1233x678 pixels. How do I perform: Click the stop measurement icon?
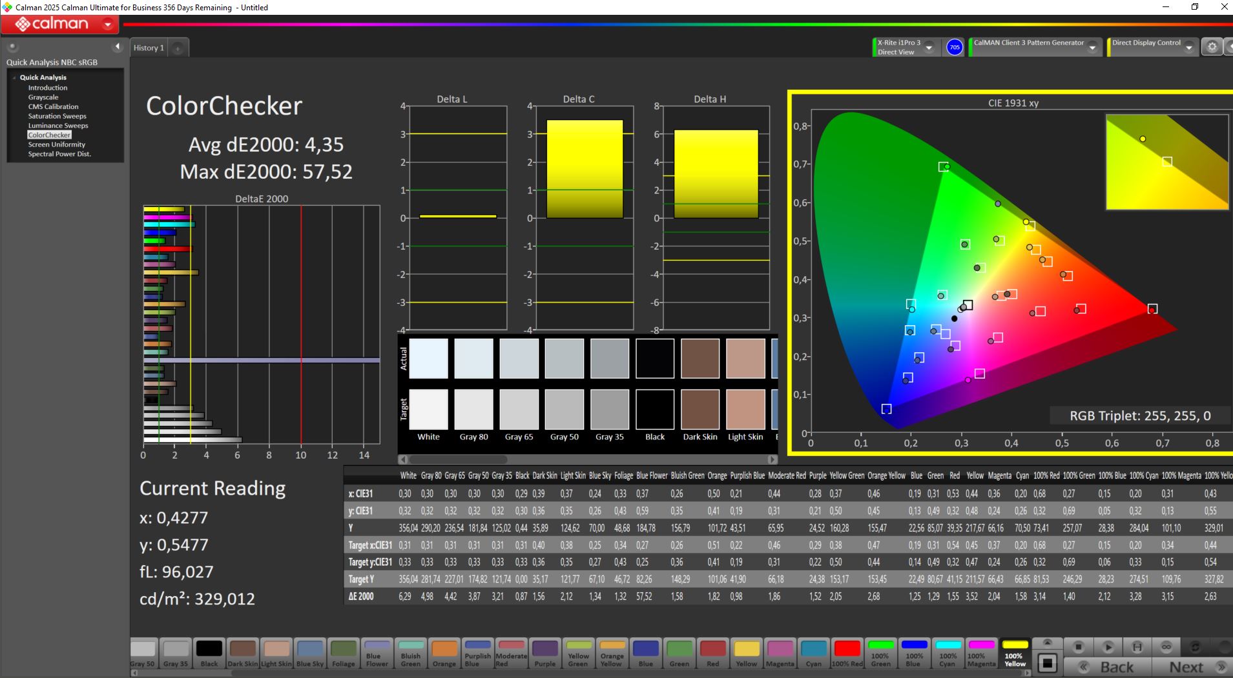pyautogui.click(x=1078, y=646)
